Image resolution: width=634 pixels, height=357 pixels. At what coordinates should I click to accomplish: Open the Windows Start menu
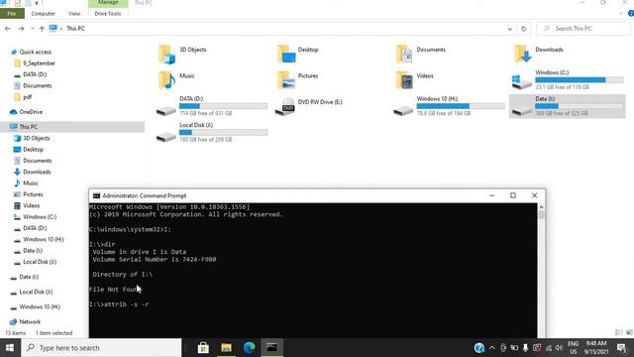(x=10, y=348)
